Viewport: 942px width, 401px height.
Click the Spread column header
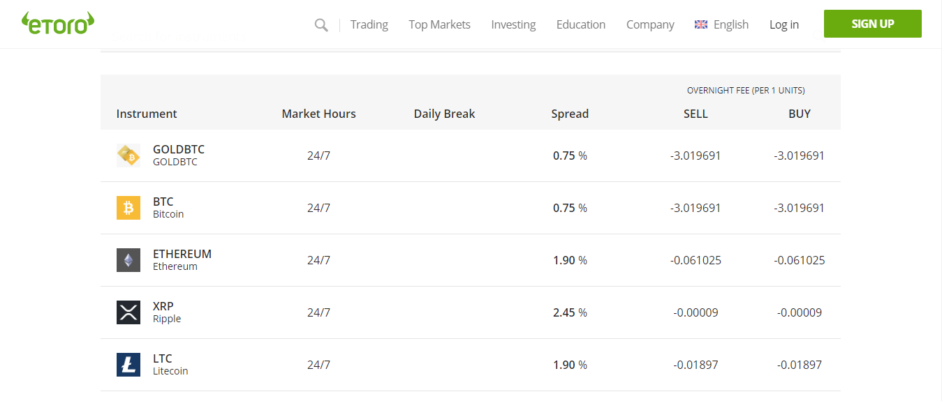point(570,114)
